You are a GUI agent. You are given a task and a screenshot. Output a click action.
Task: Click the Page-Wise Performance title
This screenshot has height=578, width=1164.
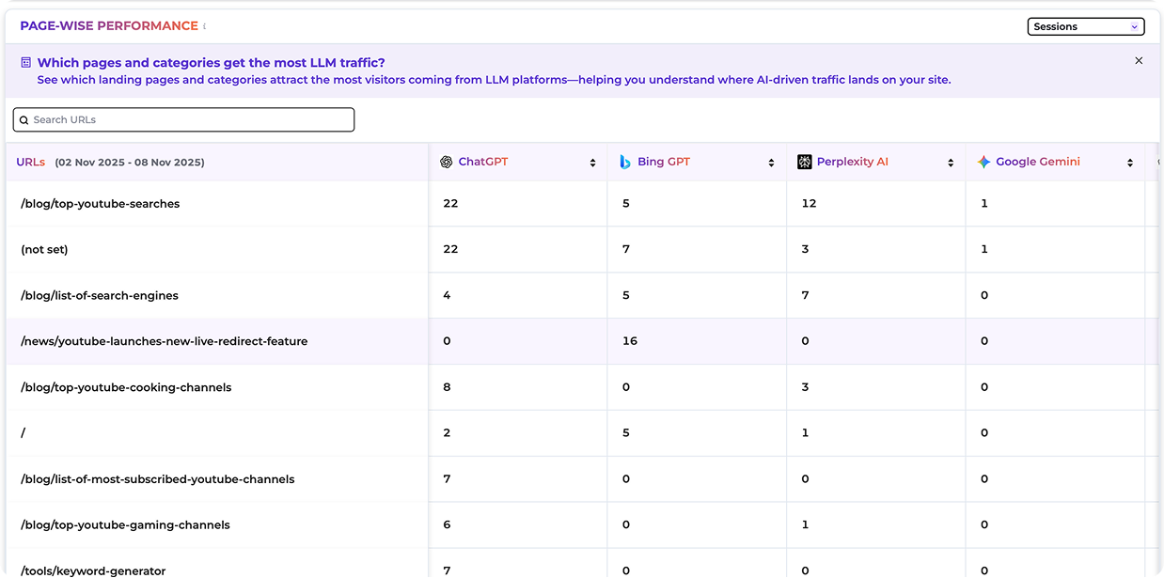click(109, 26)
